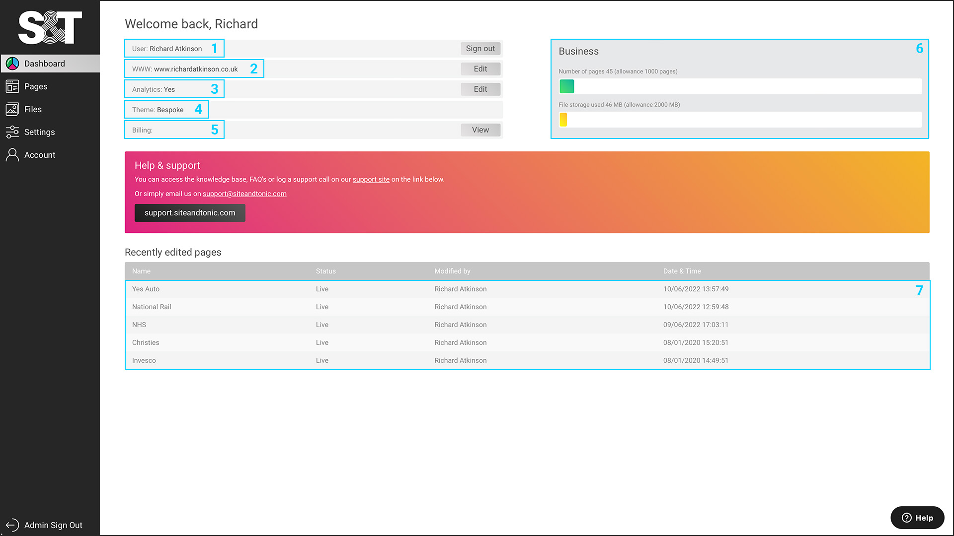This screenshot has height=536, width=954.
Task: Select the Pages menu label
Action: [x=36, y=86]
